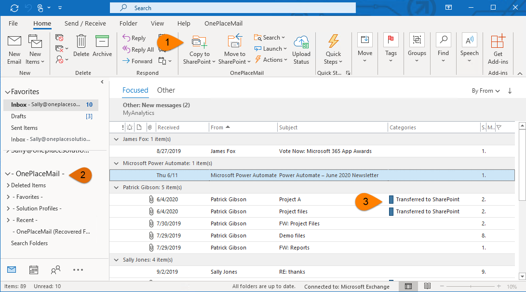The image size is (526, 292).
Task: Open People view in the navigation bar
Action: tap(56, 270)
